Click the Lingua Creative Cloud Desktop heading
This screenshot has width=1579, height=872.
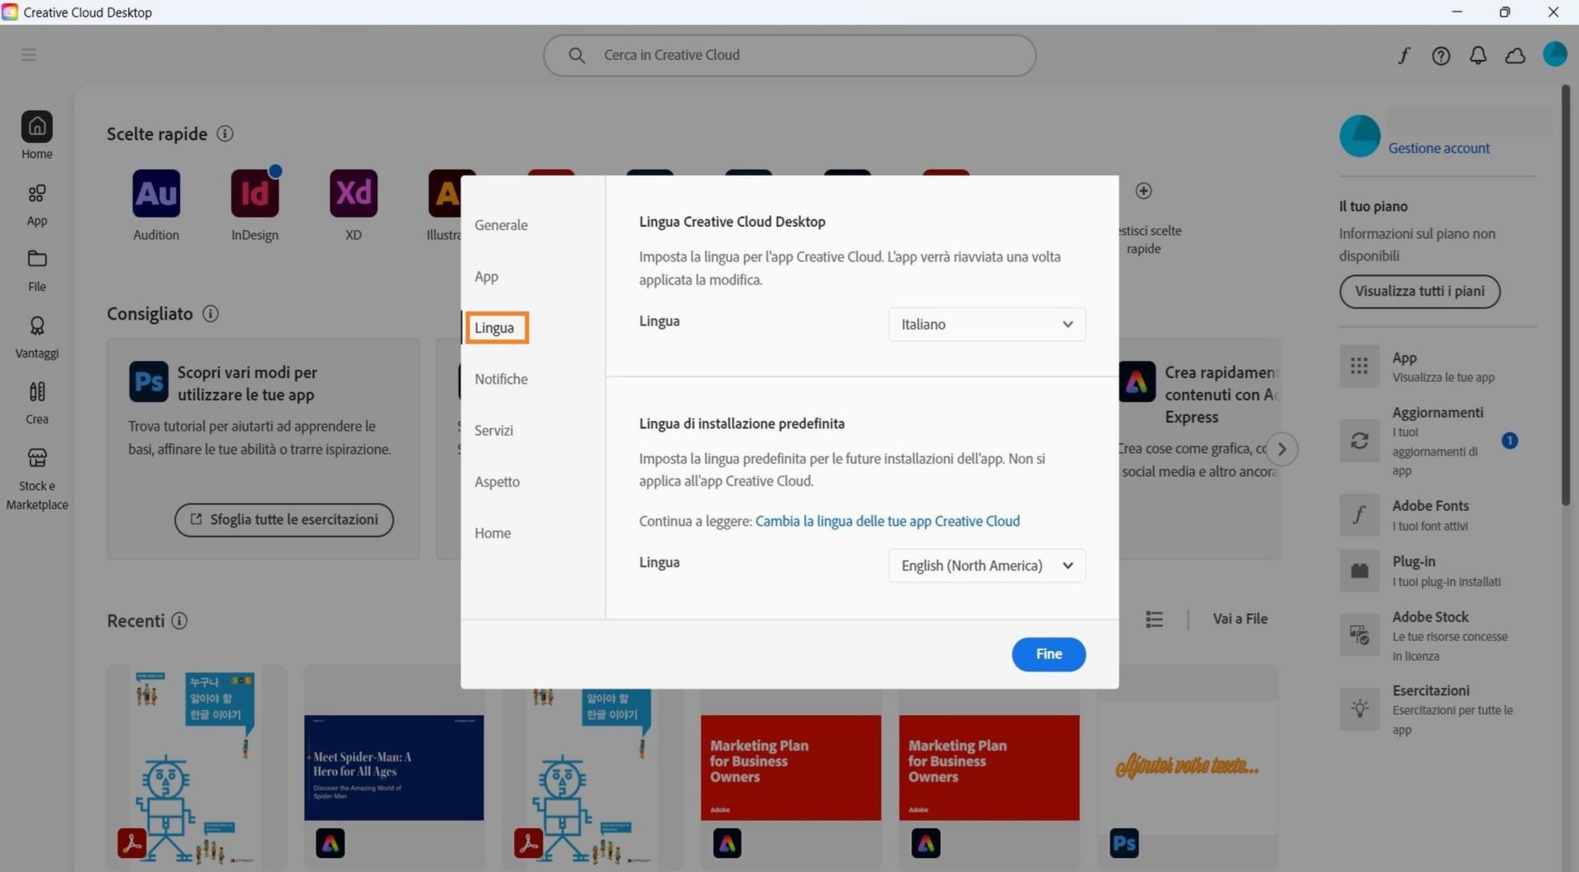coord(732,222)
